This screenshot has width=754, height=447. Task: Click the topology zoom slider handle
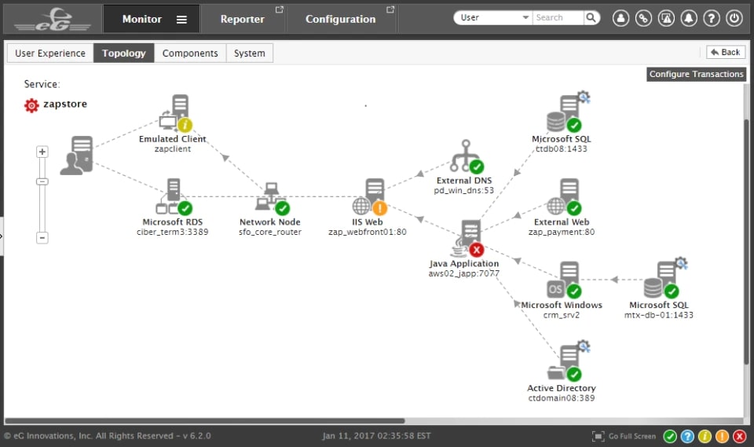pyautogui.click(x=42, y=181)
